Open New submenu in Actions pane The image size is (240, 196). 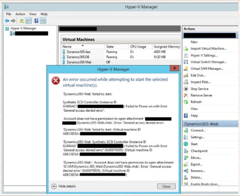point(194,42)
